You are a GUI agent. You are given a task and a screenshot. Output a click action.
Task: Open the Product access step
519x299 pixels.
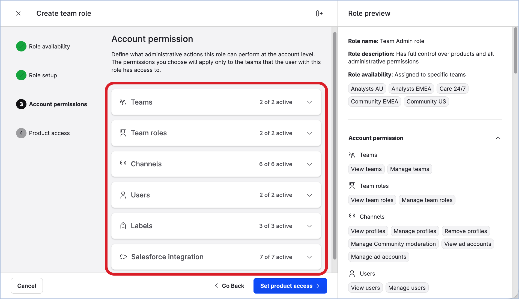pyautogui.click(x=49, y=133)
